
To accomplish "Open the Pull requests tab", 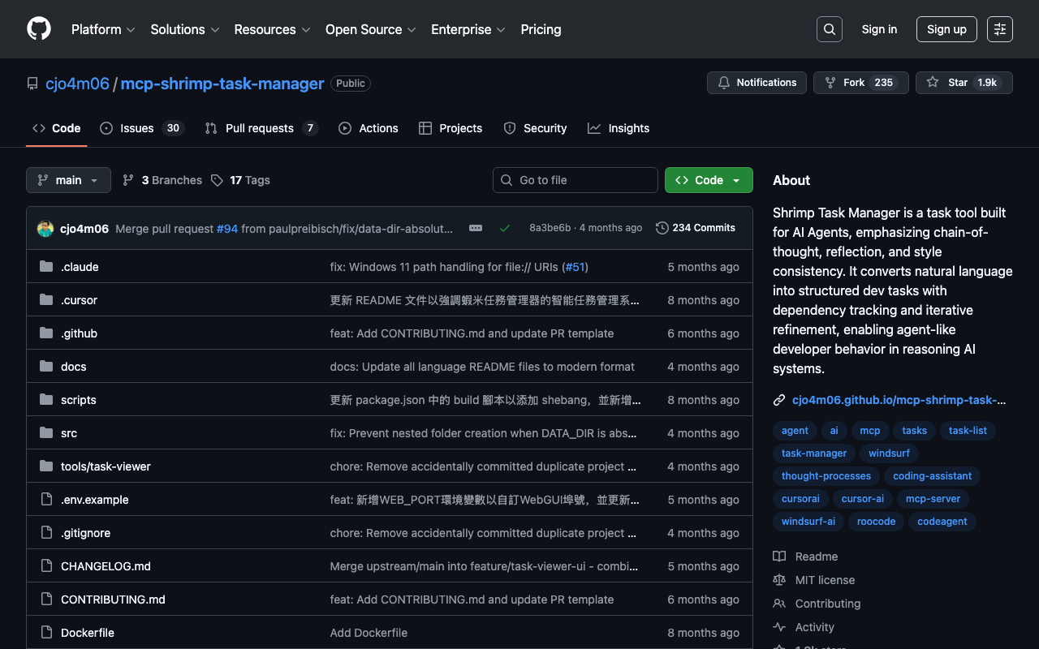I will click(261, 128).
